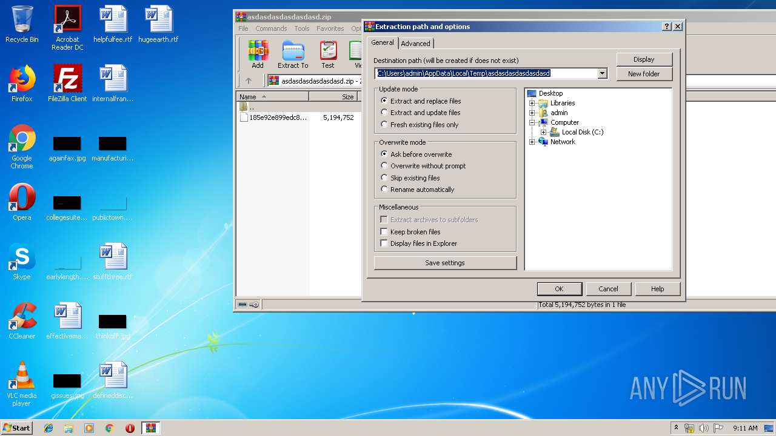The width and height of the screenshot is (776, 436).
Task: Select Extract and replace files option
Action: pyautogui.click(x=421, y=101)
